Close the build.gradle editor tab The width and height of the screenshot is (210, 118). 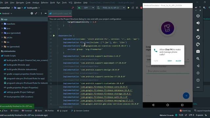click(x=70, y=13)
